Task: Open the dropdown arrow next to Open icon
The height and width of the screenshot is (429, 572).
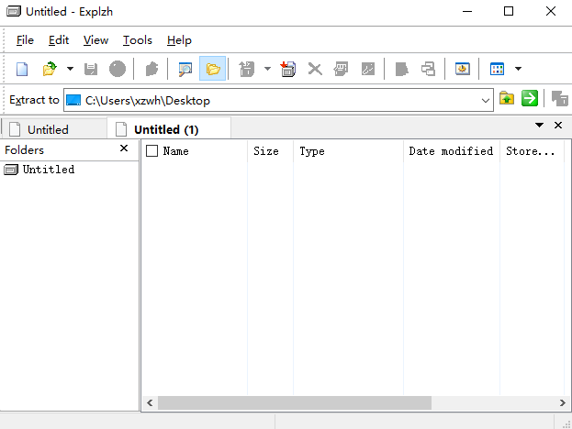Action: tap(70, 69)
